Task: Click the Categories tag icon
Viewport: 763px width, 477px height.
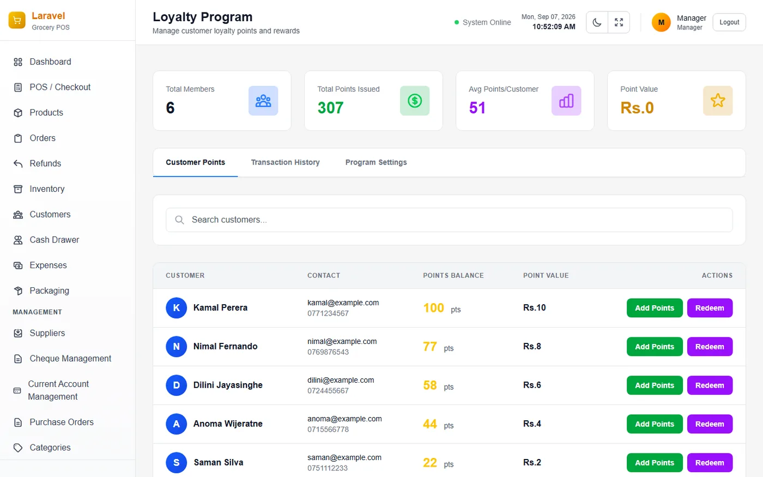Action: [18, 448]
